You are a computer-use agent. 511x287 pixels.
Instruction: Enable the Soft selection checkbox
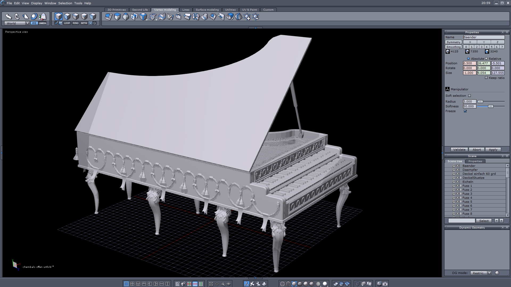[x=469, y=96]
